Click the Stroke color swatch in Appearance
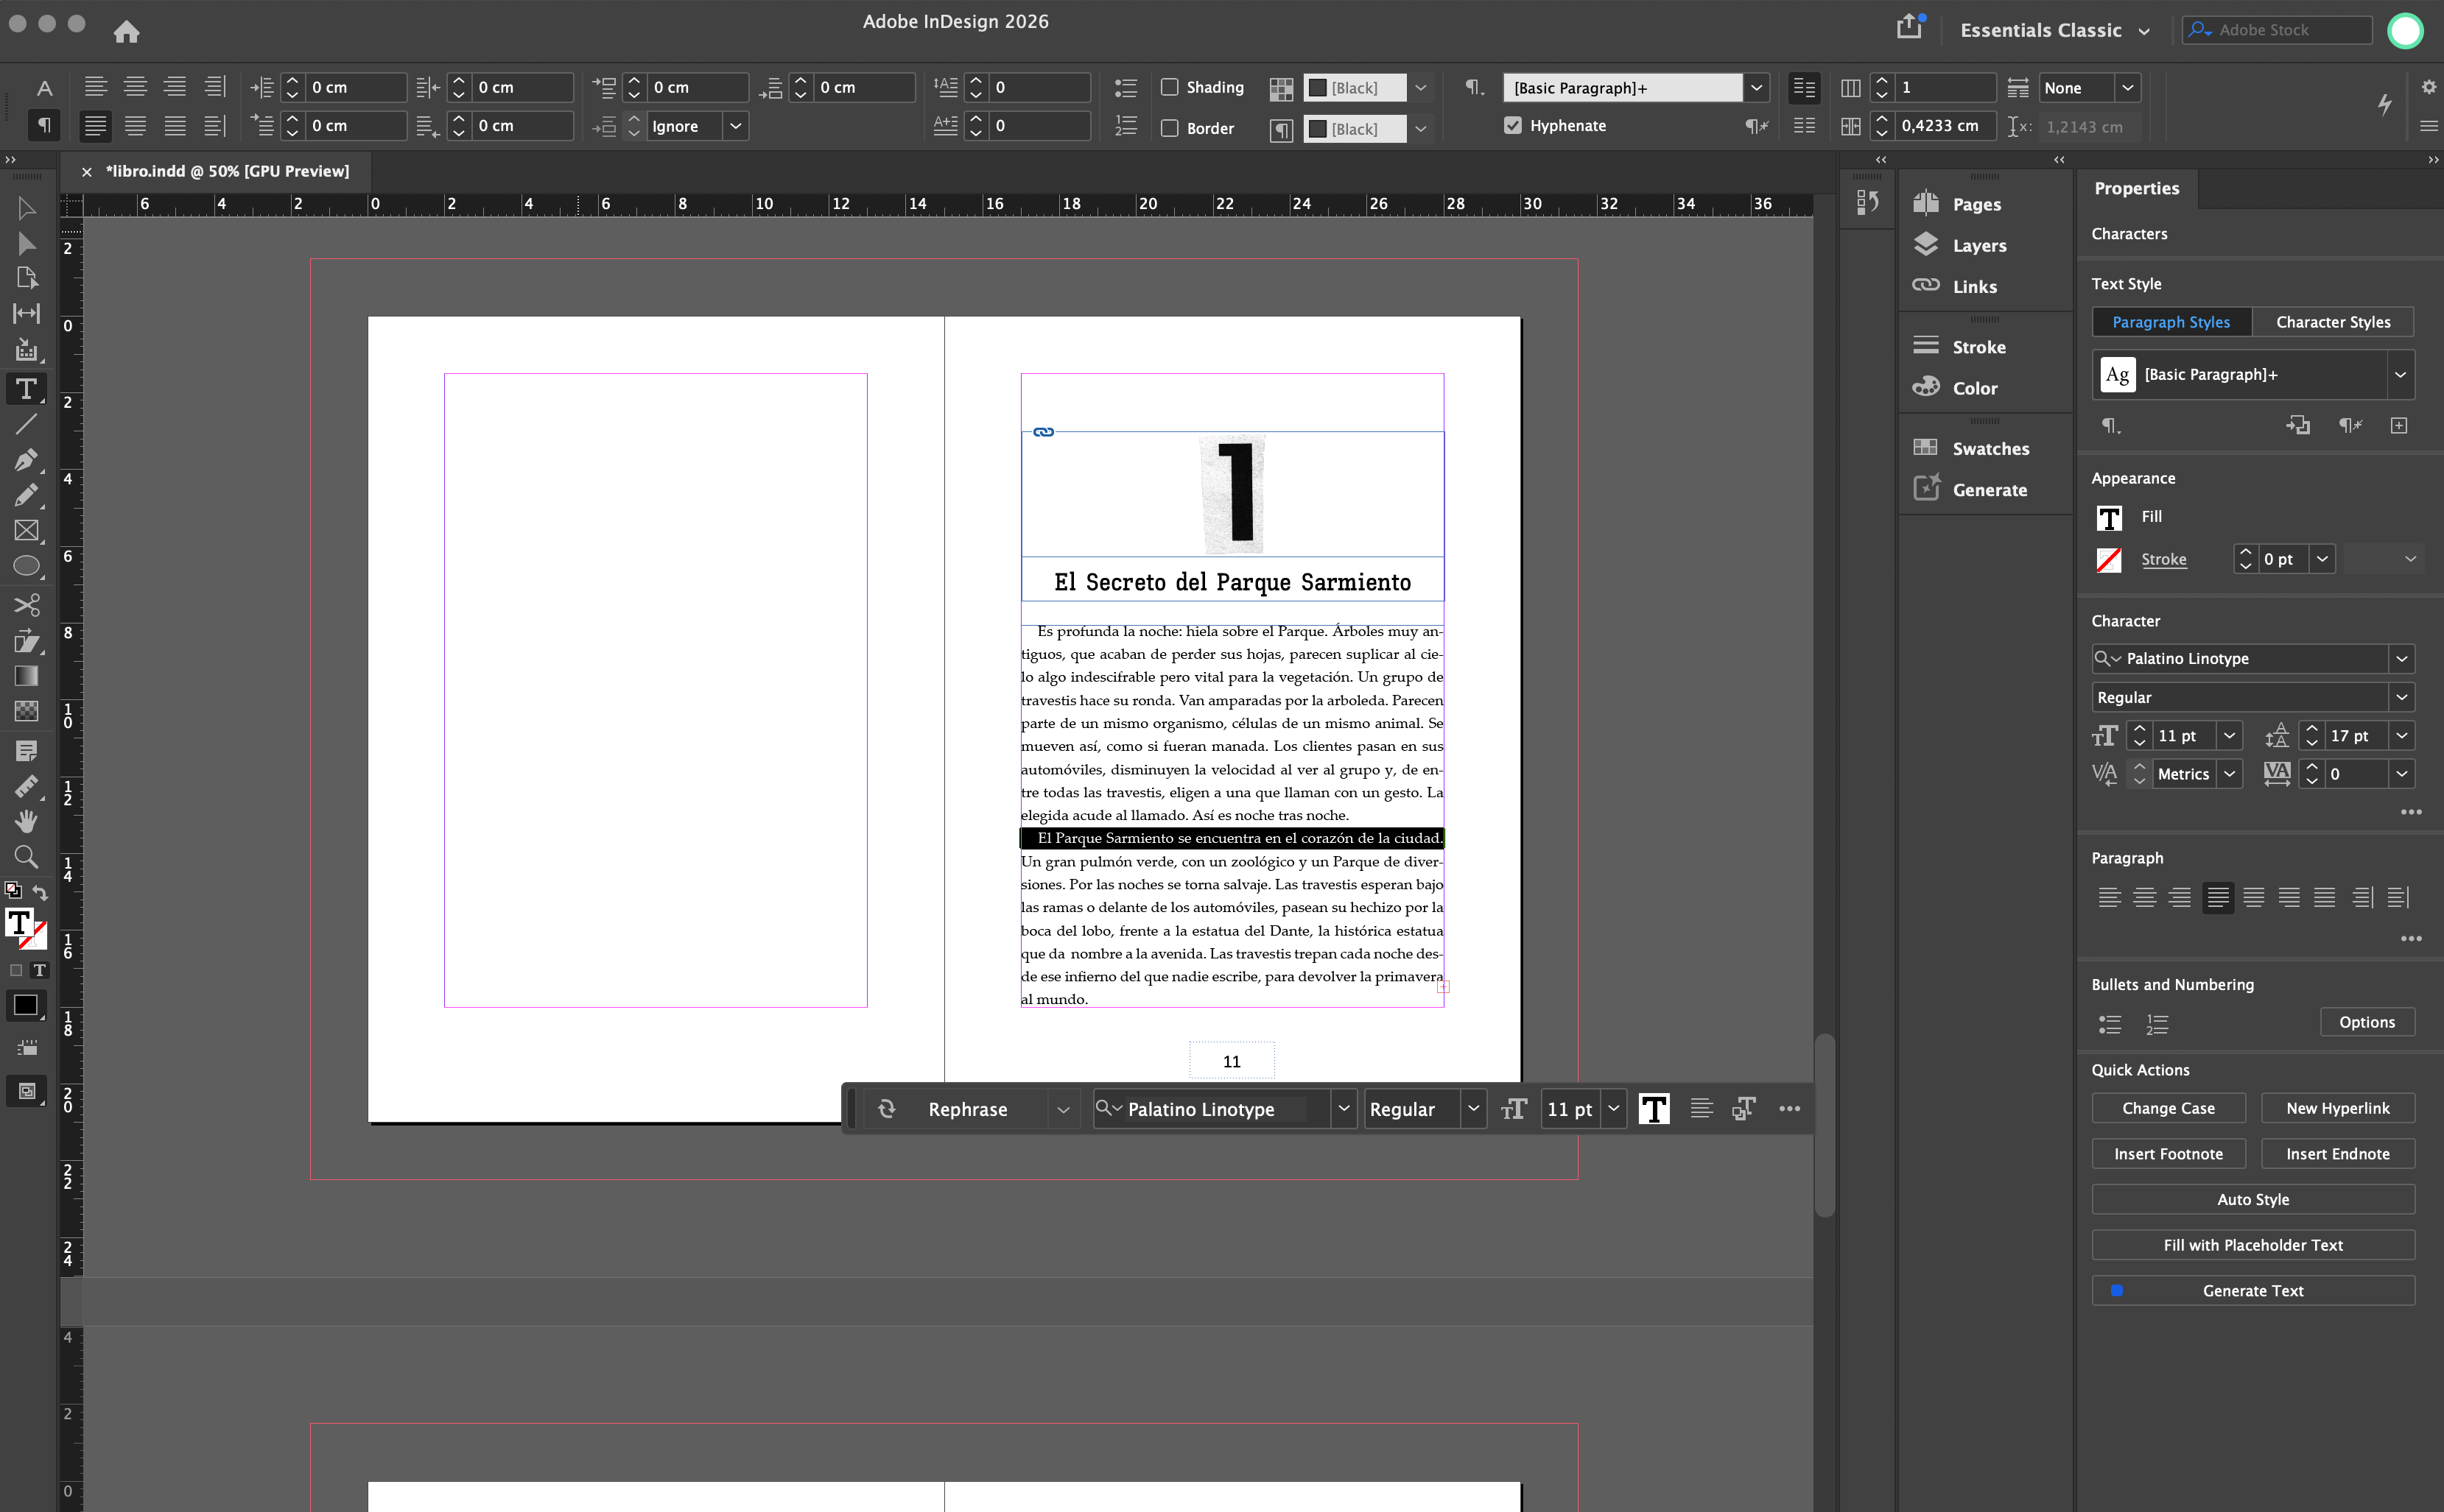Screen dimensions: 2444x1512 2109,559
